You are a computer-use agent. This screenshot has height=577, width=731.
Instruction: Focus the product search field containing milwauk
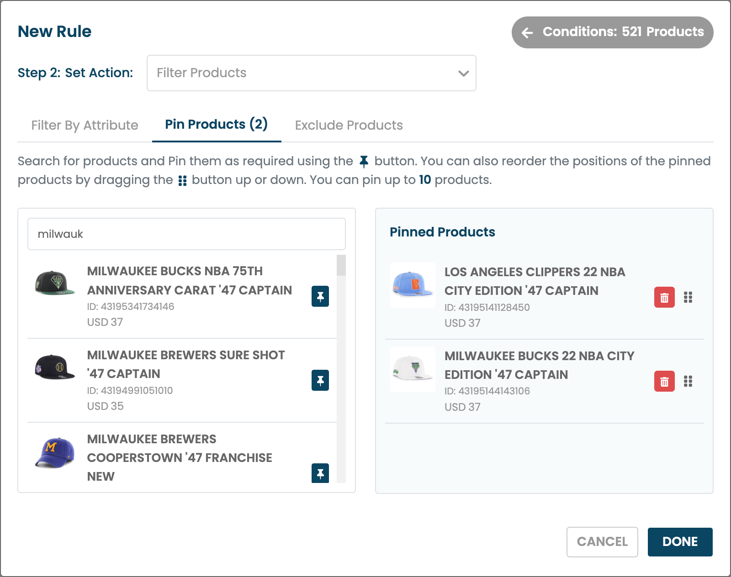coord(186,234)
